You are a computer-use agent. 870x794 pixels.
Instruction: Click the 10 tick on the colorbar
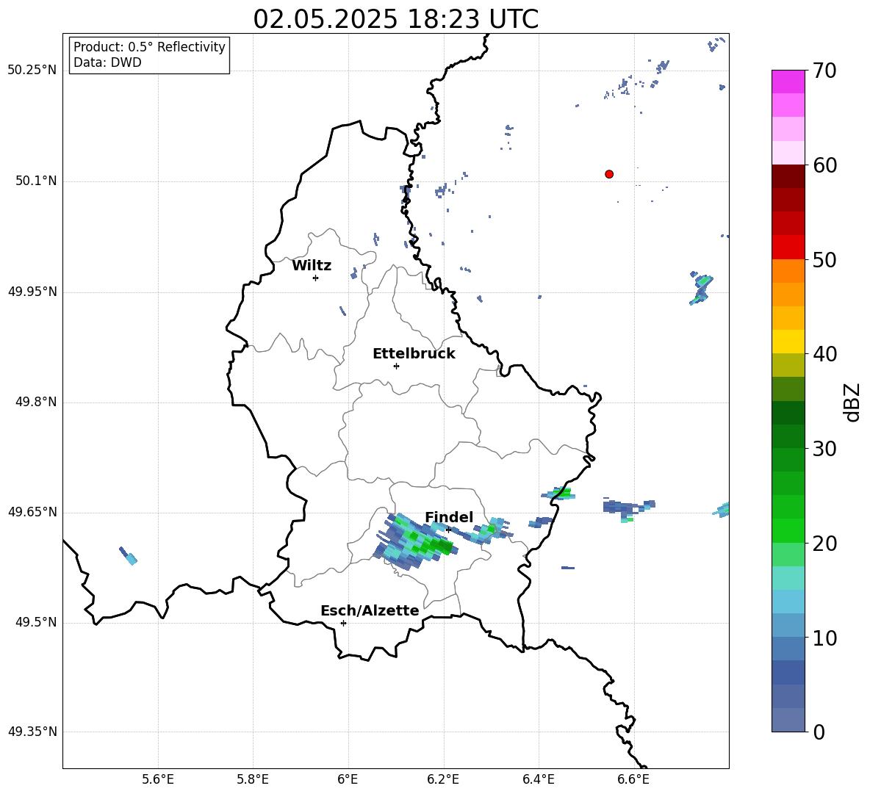tap(824, 638)
